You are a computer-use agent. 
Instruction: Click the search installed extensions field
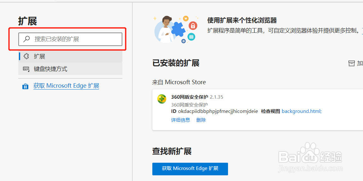click(70, 39)
